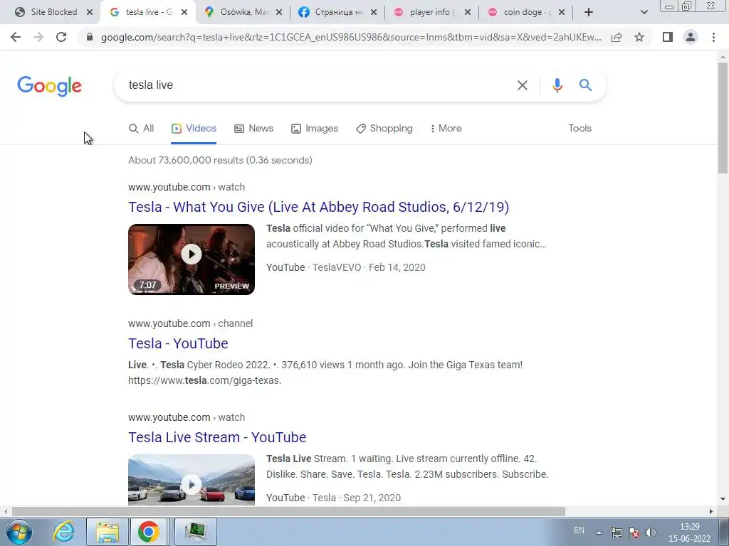Click the Chrome taskbar icon
The height and width of the screenshot is (546, 729).
(148, 532)
